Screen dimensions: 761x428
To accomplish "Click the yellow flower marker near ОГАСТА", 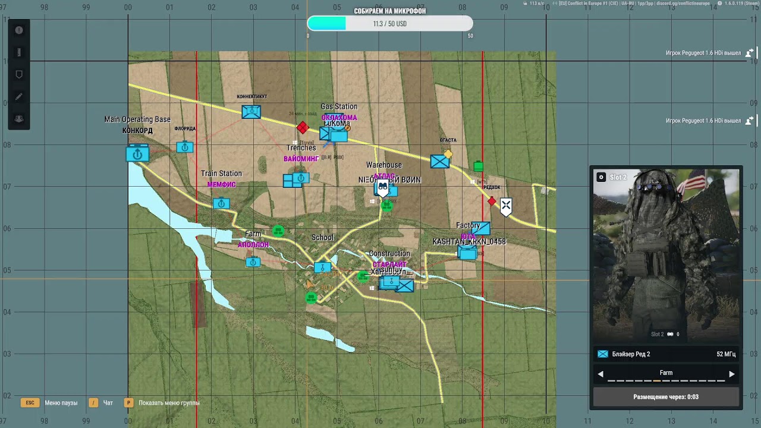I will [x=448, y=154].
